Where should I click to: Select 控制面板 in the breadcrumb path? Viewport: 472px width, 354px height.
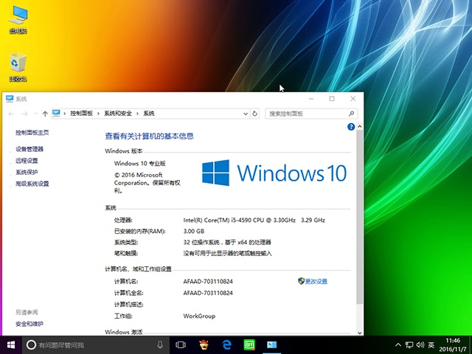[82, 114]
